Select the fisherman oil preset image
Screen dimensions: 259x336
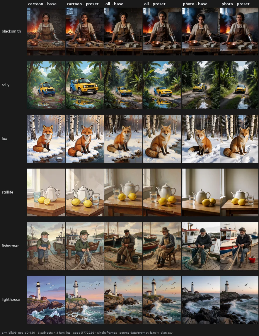coord(162,246)
